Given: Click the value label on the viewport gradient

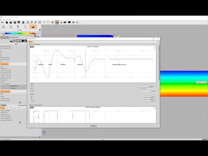Looking at the screenshot, I should tap(201, 82).
